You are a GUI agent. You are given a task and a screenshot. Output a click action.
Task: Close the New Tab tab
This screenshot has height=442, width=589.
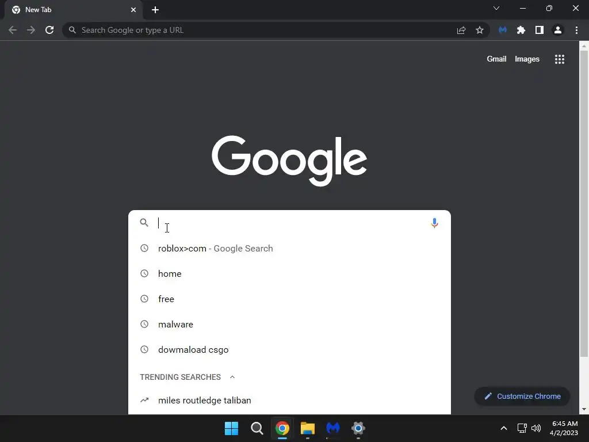pyautogui.click(x=133, y=10)
